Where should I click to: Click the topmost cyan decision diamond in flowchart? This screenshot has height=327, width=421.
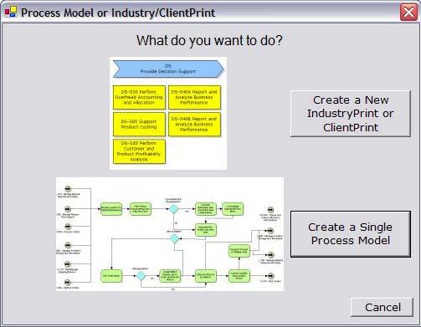(x=174, y=209)
